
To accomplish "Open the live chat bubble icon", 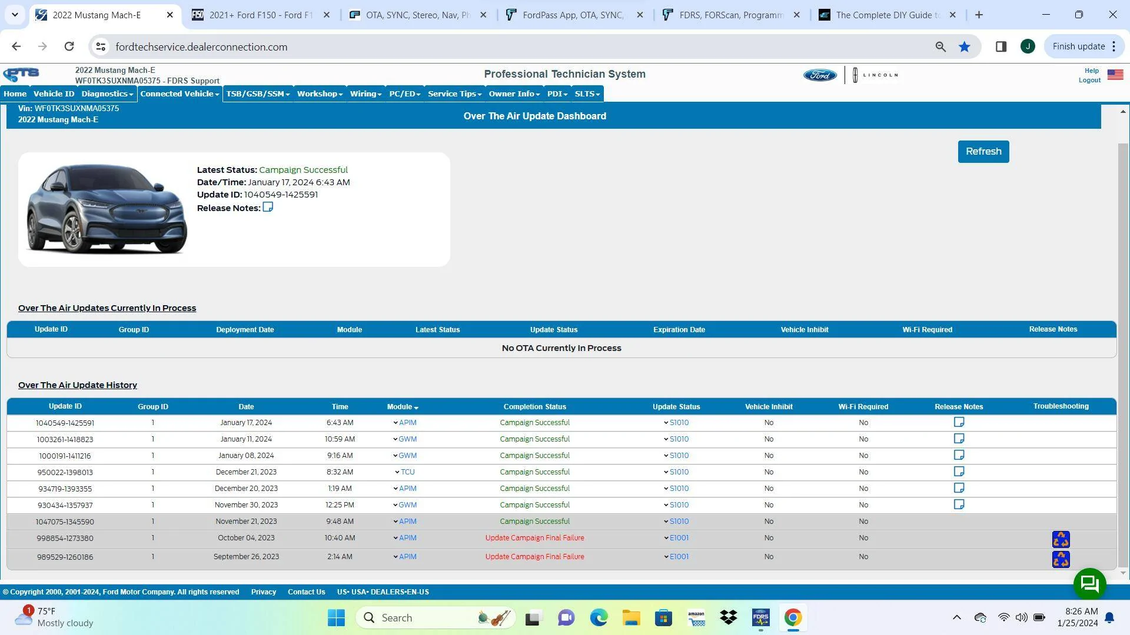I will point(1089,584).
